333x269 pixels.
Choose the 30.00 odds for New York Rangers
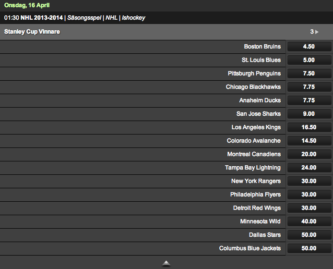[309, 181]
